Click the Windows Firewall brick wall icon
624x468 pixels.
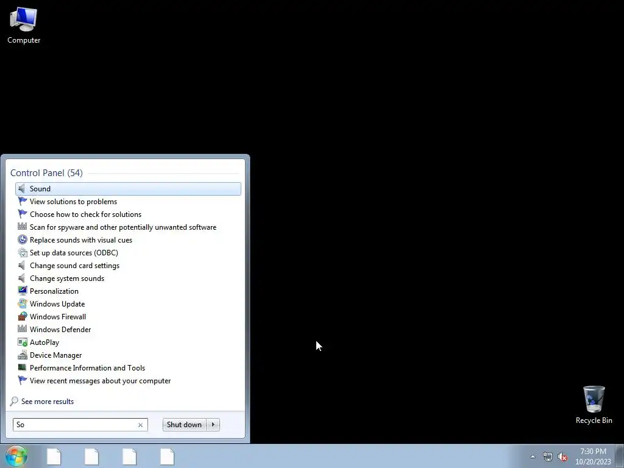(x=23, y=316)
